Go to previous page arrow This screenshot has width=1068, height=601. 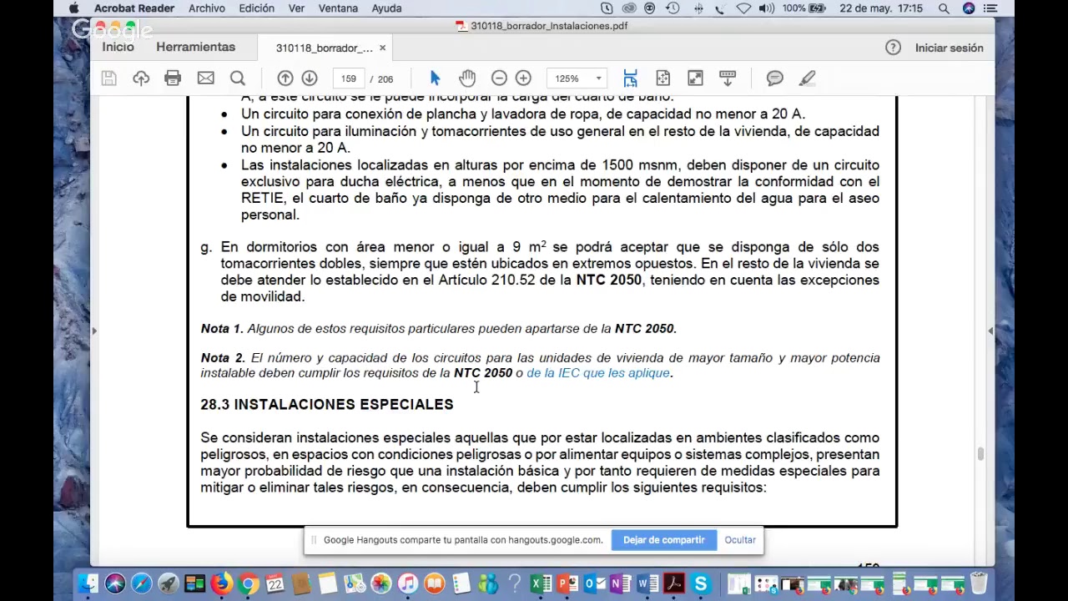tap(285, 78)
